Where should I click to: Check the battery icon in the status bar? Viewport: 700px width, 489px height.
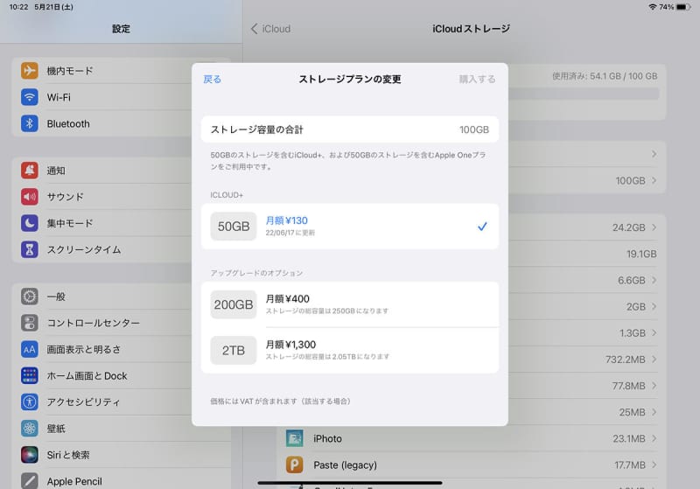pyautogui.click(x=683, y=7)
